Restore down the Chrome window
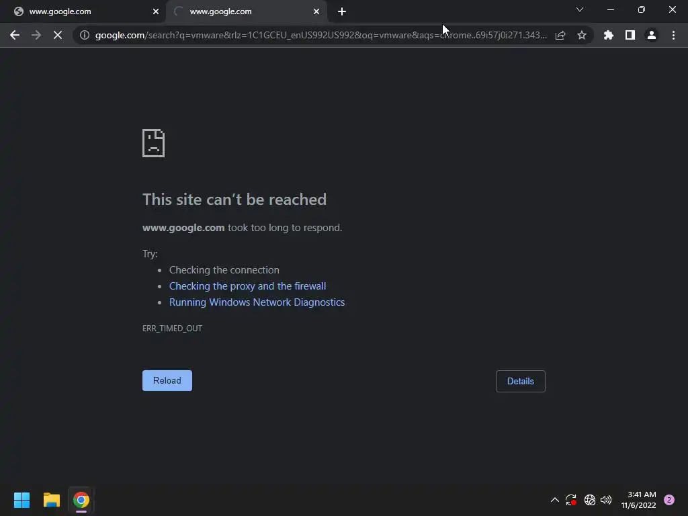Viewport: 688px width, 516px height. coord(642,9)
